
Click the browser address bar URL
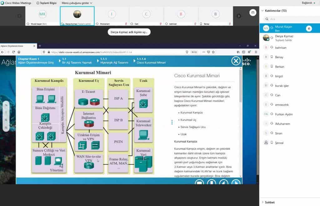coord(92,52)
